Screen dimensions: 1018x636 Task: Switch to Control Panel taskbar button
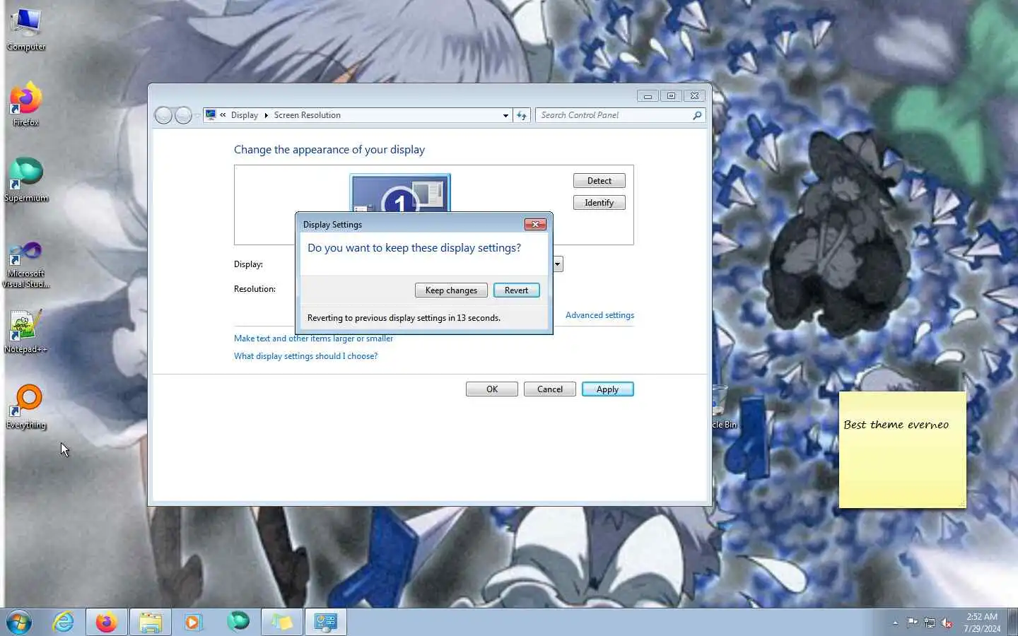326,623
